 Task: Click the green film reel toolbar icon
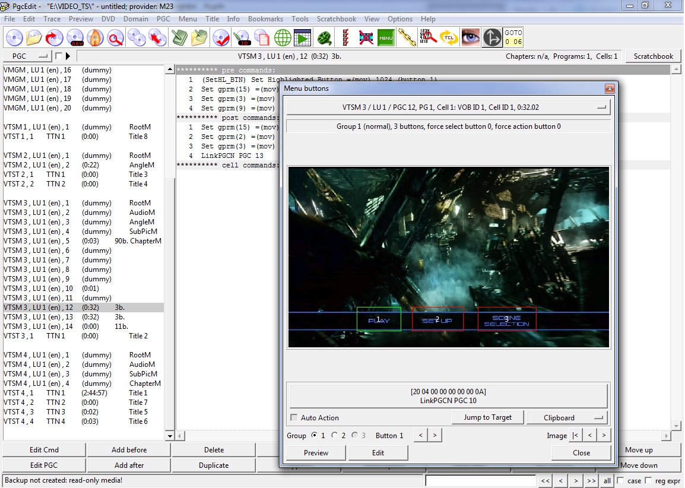click(324, 37)
